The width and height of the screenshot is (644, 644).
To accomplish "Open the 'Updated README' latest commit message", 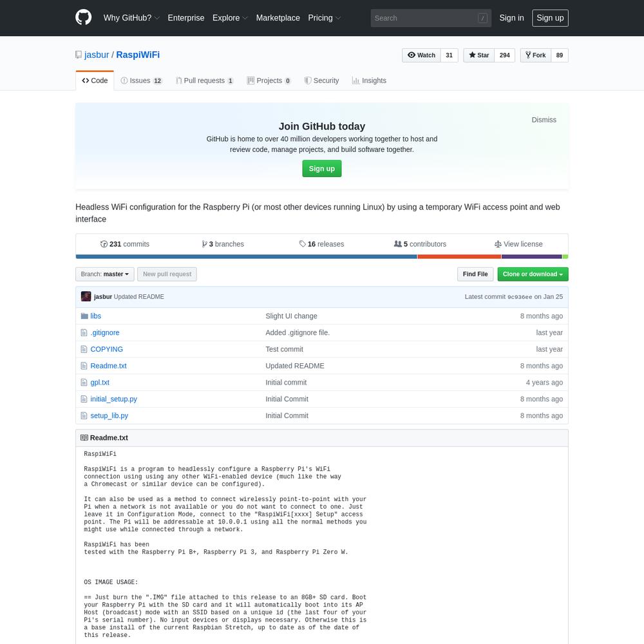I will click(139, 296).
